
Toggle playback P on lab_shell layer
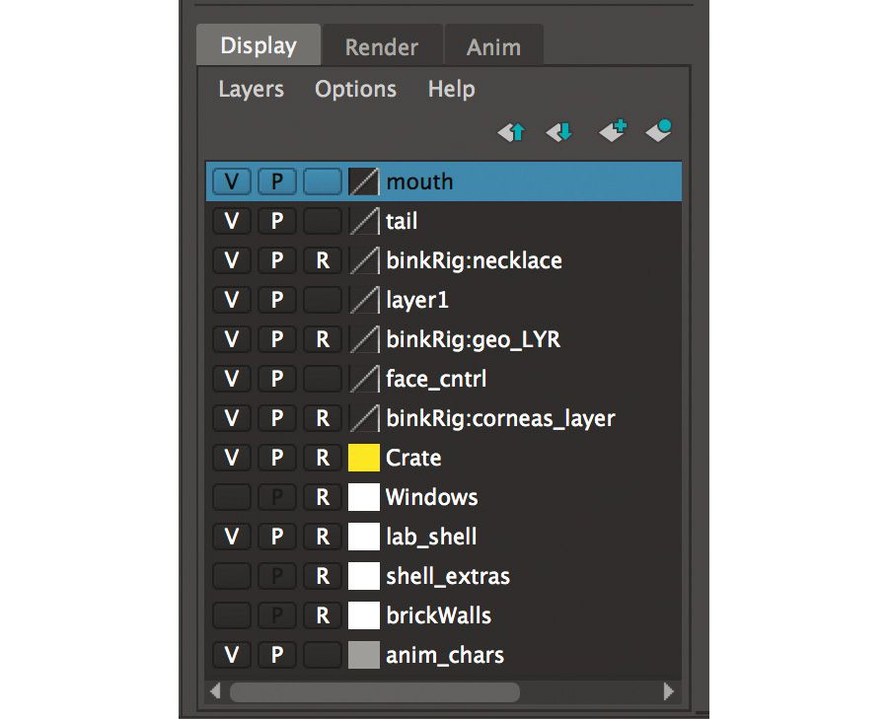(x=277, y=537)
